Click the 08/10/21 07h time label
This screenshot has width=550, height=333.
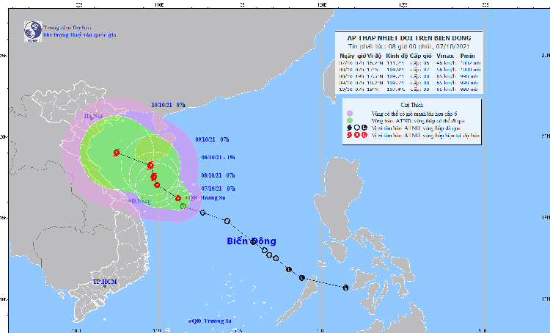click(219, 175)
